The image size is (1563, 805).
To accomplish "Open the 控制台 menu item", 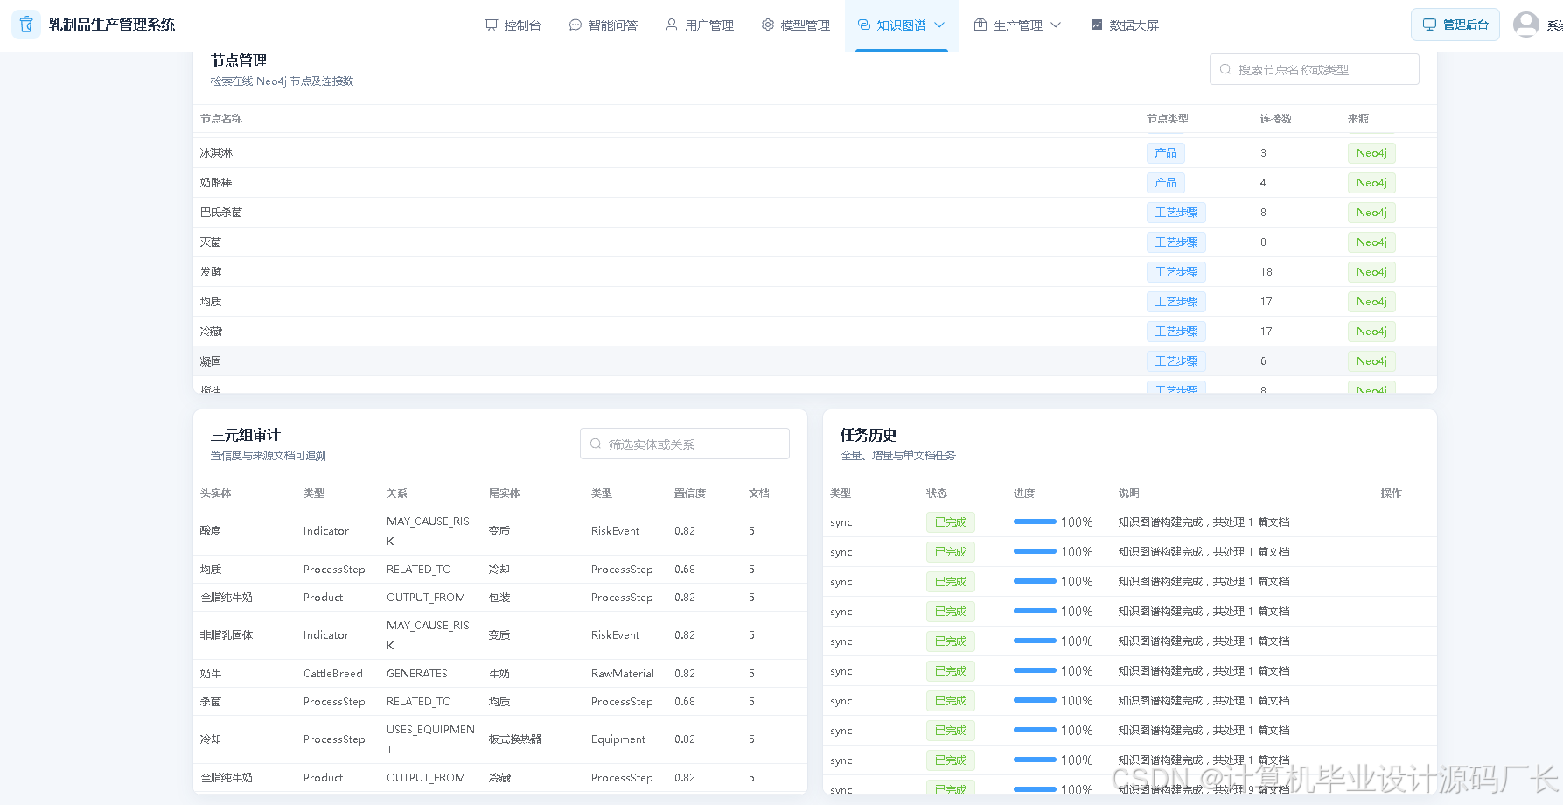I will coord(513,24).
